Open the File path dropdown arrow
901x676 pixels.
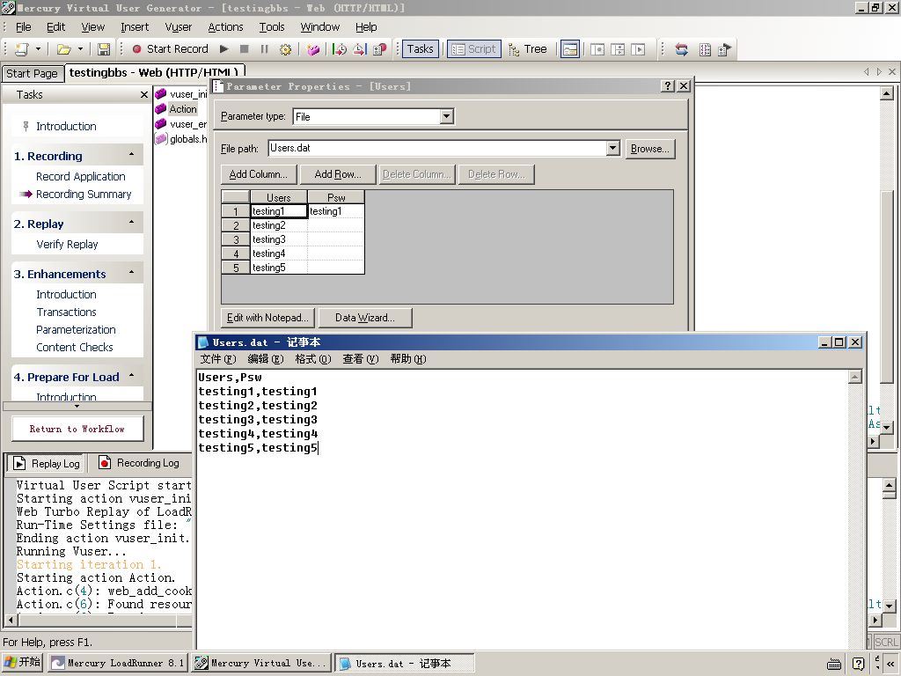pyautogui.click(x=612, y=148)
